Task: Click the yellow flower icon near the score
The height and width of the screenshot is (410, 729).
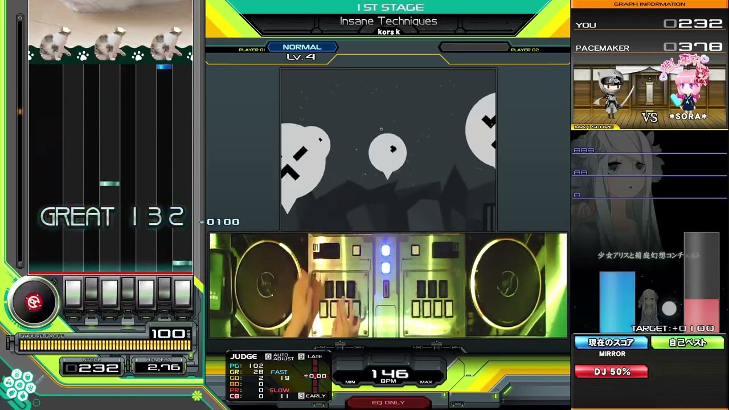Action: [197, 395]
